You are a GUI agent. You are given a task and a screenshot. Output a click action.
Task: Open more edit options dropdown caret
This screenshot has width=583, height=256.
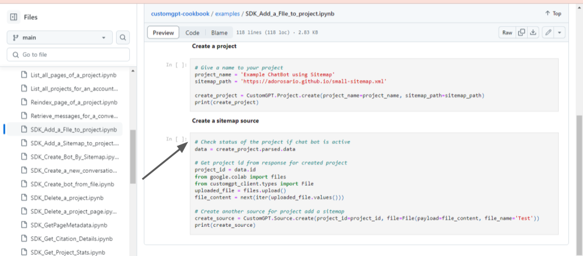(559, 33)
